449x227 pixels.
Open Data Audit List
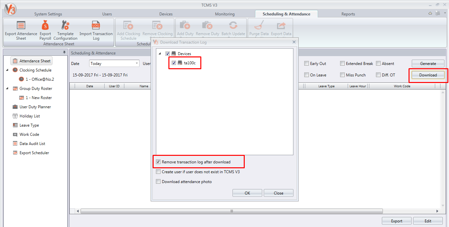[x=29, y=144]
